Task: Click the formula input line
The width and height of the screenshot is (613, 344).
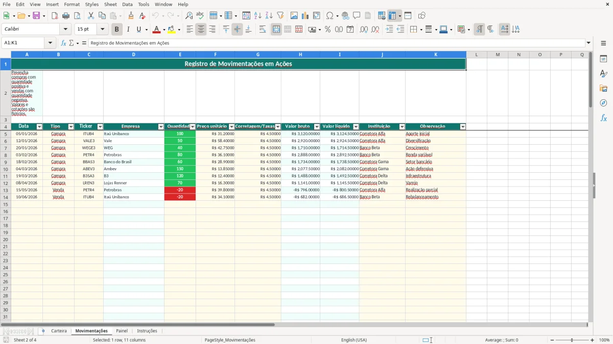Action: click(336, 43)
